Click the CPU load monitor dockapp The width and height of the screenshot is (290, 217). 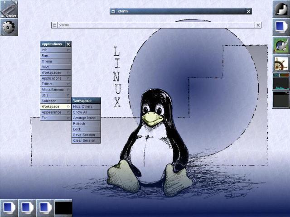point(281,82)
